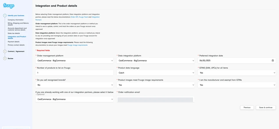This screenshot has height=129, width=279.
Task: Focus the Order notification email field
Action: coord(155,99)
